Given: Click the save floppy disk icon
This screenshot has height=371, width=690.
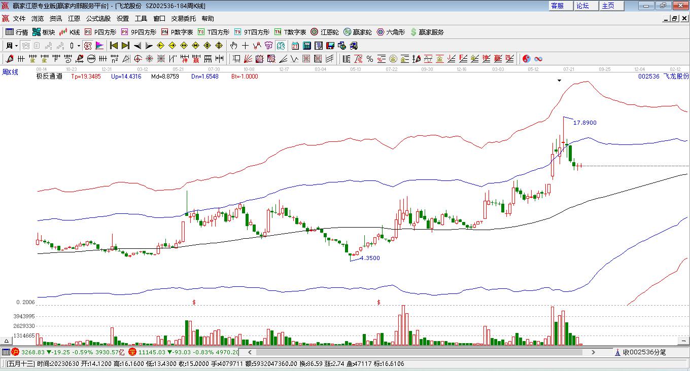Looking at the screenshot, I should [330, 46].
